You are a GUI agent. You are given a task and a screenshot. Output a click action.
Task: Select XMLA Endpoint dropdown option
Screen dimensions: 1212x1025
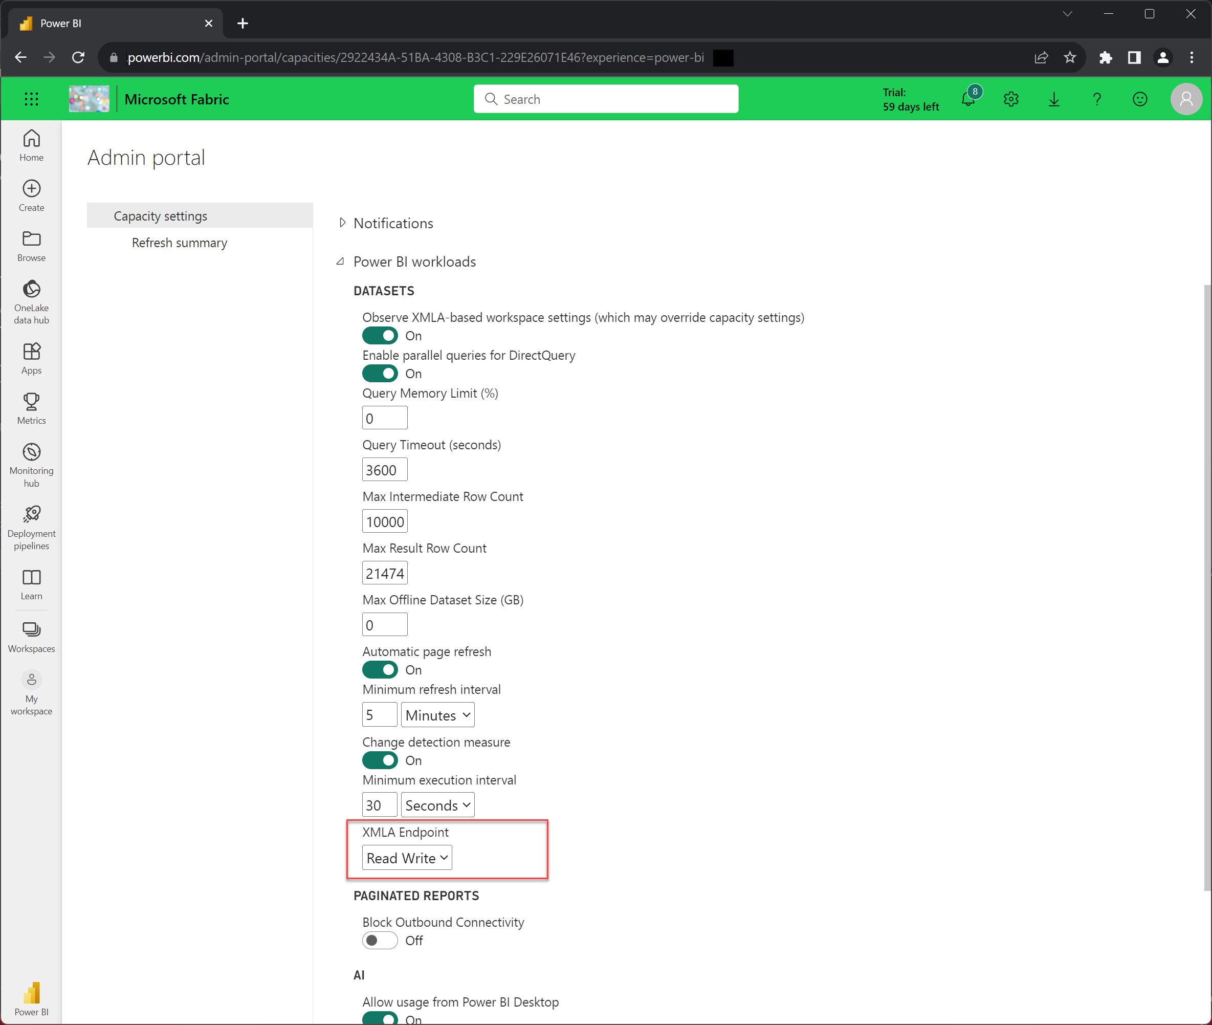click(x=406, y=857)
